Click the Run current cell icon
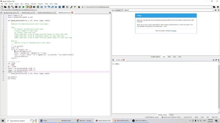The width and height of the screenshot is (220, 123). pyautogui.click(x=27, y=7)
